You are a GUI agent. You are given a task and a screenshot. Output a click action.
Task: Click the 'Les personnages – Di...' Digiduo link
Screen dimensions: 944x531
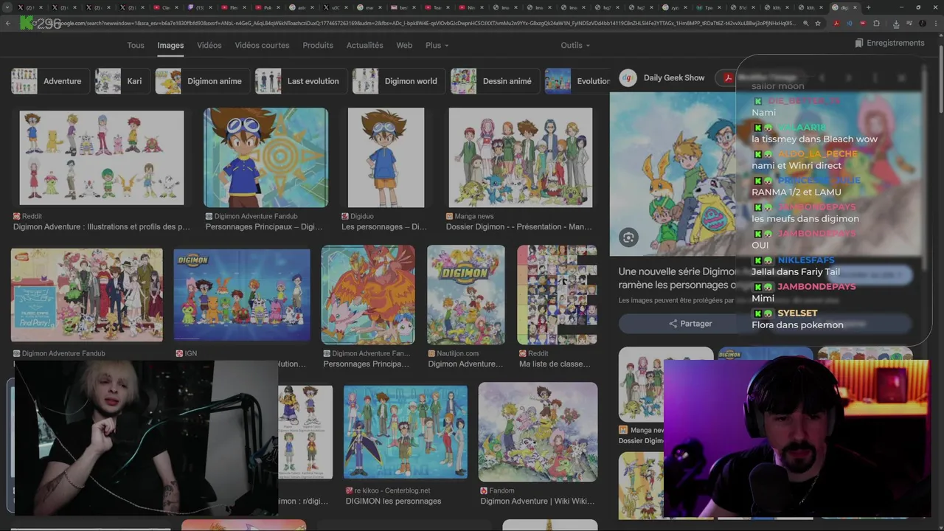coord(384,227)
